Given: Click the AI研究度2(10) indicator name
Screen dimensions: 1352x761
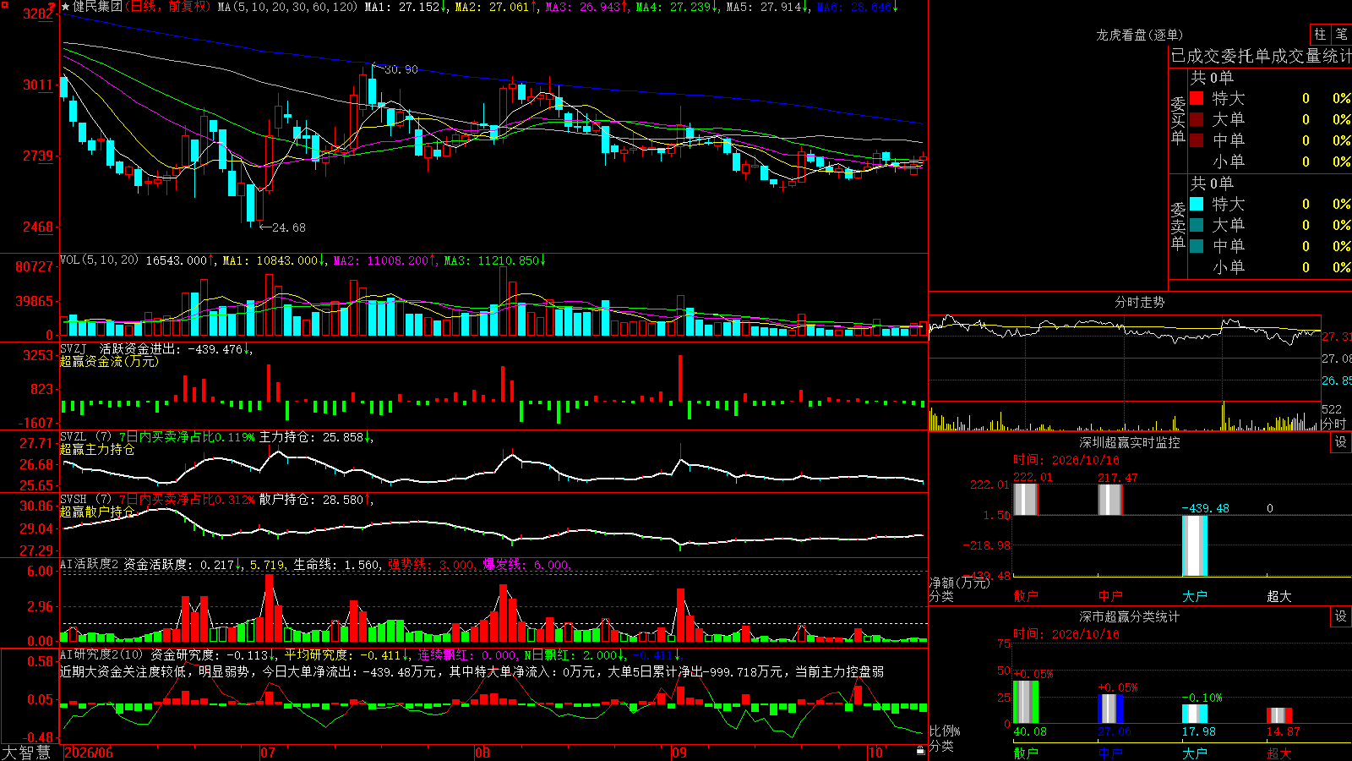Looking at the screenshot, I should [101, 654].
